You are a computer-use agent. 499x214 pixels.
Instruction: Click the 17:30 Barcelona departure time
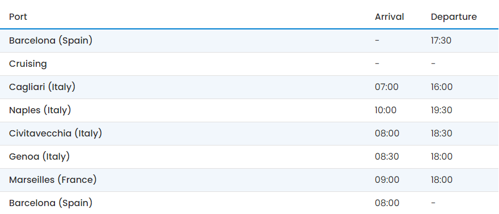(x=441, y=41)
